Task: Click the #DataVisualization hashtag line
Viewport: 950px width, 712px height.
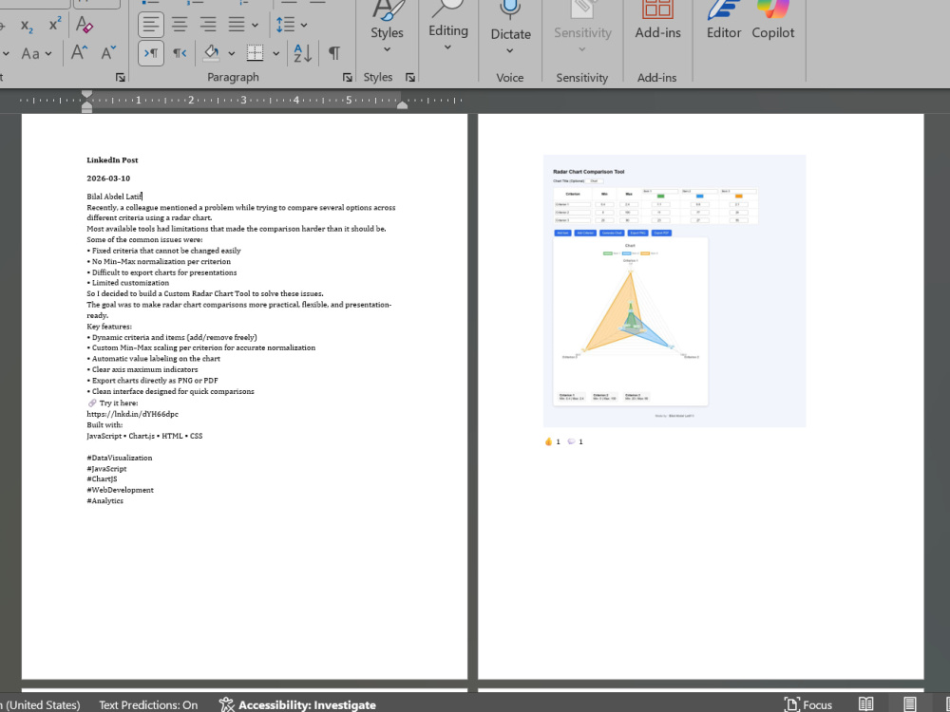Action: (120, 458)
